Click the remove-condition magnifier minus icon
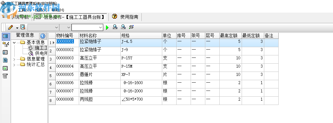Viewport: 333px width, 123px height. 123,27
